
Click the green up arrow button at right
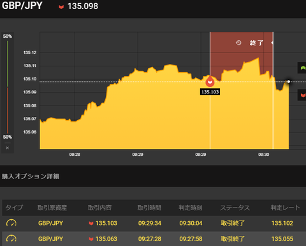pos(302,68)
